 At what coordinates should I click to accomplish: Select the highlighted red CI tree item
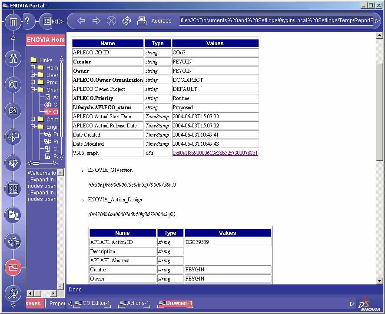coord(52,112)
